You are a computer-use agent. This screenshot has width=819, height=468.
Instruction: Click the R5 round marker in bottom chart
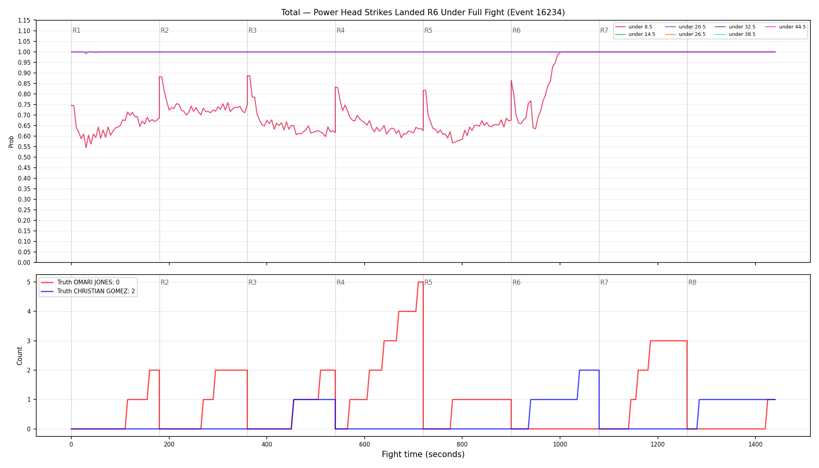point(428,282)
